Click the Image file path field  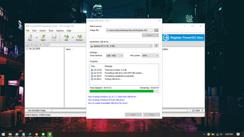pyautogui.click(x=129, y=30)
